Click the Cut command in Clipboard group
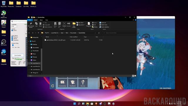Image resolution: width=188 pixels, height=106 pixels. click(45, 23)
